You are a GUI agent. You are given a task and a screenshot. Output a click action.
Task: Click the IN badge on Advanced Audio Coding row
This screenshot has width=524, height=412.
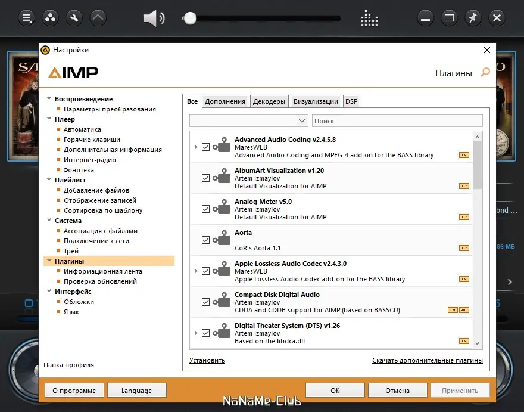point(464,155)
